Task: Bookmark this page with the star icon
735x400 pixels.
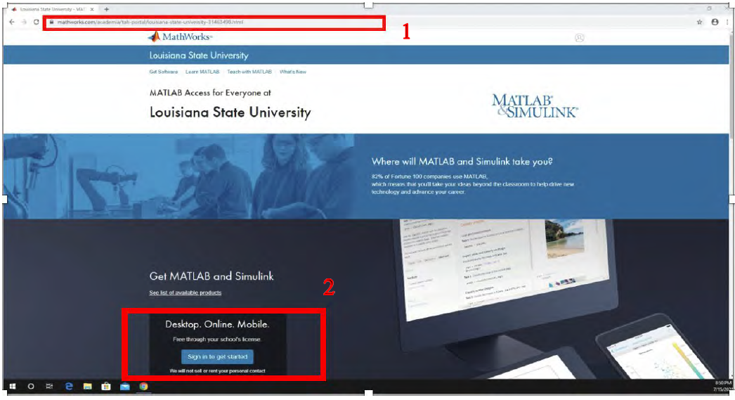Action: pos(699,22)
